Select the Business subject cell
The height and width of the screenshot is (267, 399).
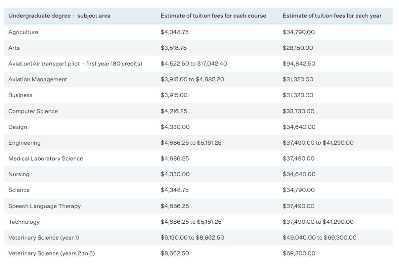pyautogui.click(x=20, y=95)
